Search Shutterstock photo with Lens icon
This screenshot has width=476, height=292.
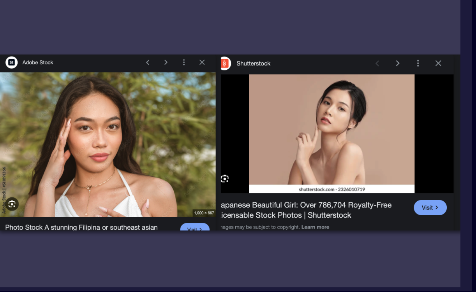click(x=225, y=179)
